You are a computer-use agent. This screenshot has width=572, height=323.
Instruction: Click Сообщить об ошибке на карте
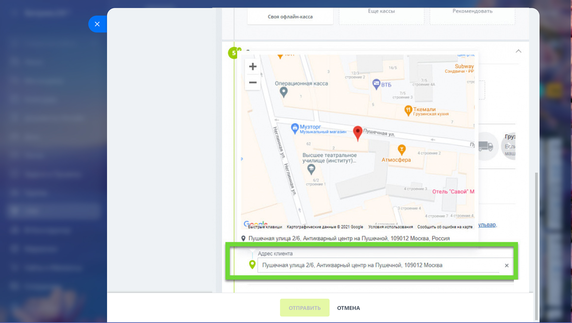pos(445,227)
